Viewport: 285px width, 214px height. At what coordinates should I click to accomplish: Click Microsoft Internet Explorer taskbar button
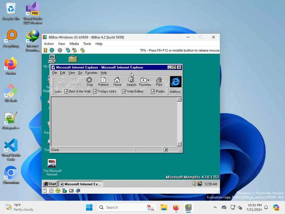tap(81, 184)
